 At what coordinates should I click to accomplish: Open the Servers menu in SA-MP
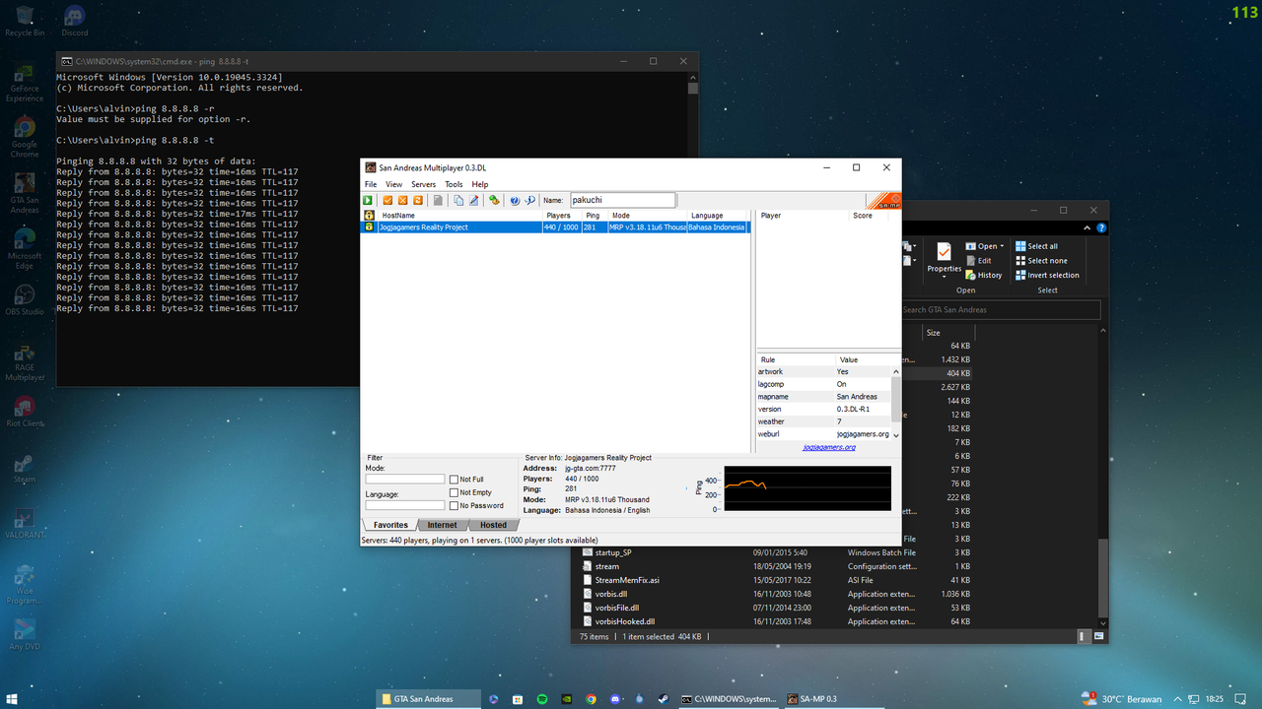(x=423, y=184)
